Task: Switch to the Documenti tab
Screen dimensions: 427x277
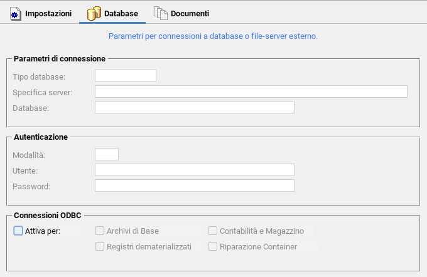Action: (181, 14)
